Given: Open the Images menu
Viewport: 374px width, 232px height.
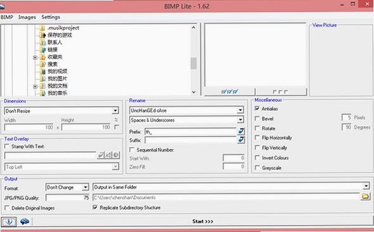Looking at the screenshot, I should pos(27,17).
